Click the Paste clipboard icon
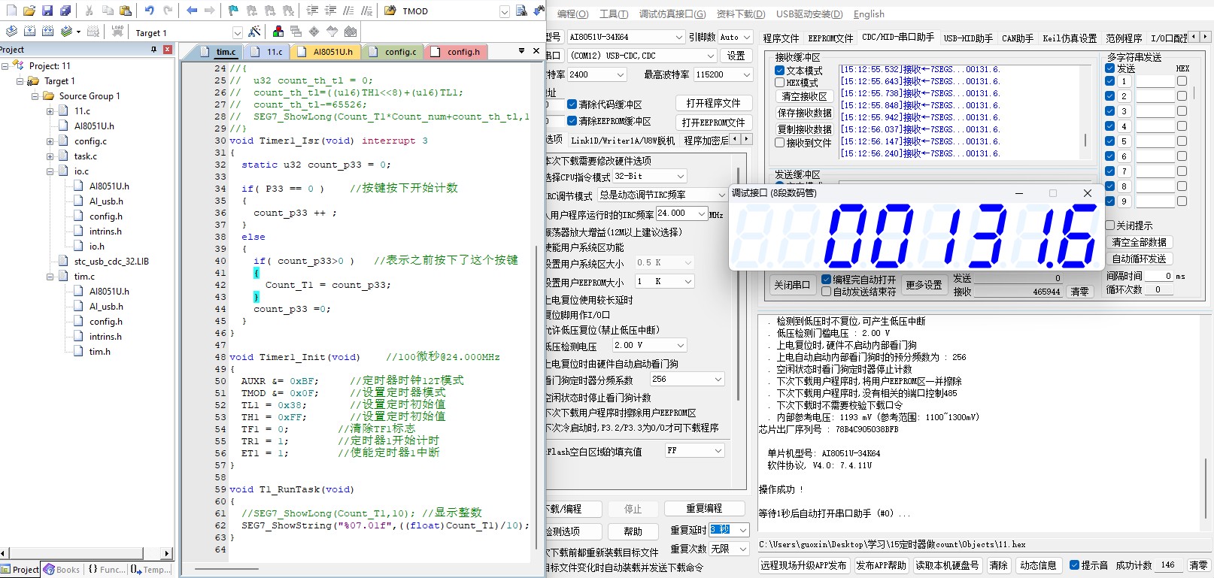The image size is (1214, 578). coord(126,11)
